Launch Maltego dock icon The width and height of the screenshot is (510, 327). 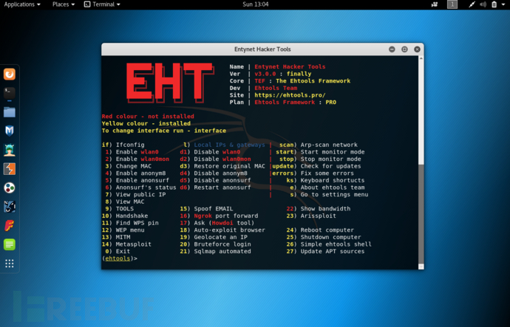[10, 207]
